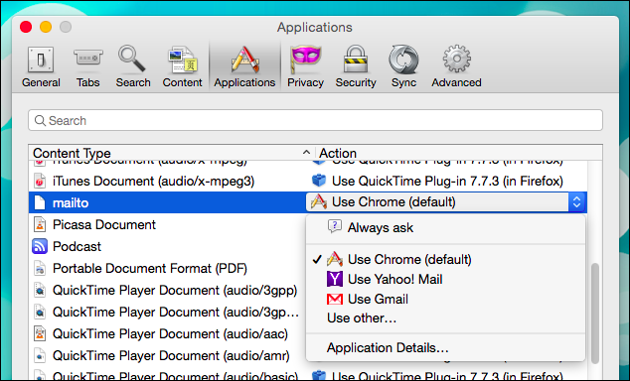Select Portable Document Format (PDF) row
Screen dimensions: 630x381
[x=167, y=268]
